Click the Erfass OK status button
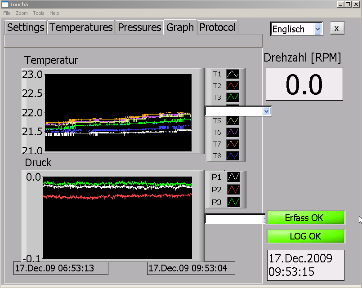Viewport: 362px width, 288px height. (x=305, y=217)
